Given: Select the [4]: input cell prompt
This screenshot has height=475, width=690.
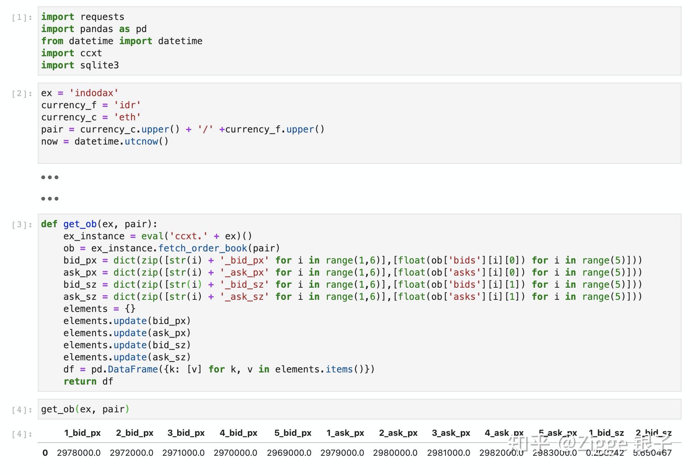Looking at the screenshot, I should point(22,410).
